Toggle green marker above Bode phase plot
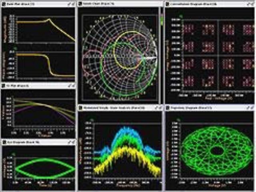 [15, 48]
